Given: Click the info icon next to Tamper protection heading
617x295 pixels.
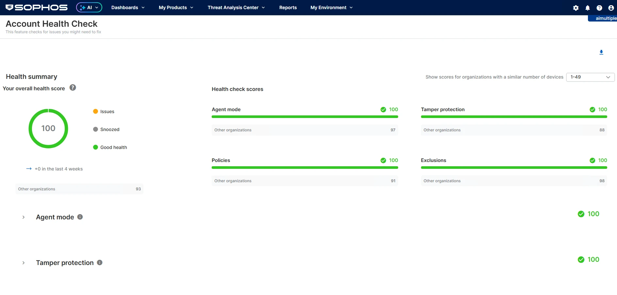Looking at the screenshot, I should [100, 262].
